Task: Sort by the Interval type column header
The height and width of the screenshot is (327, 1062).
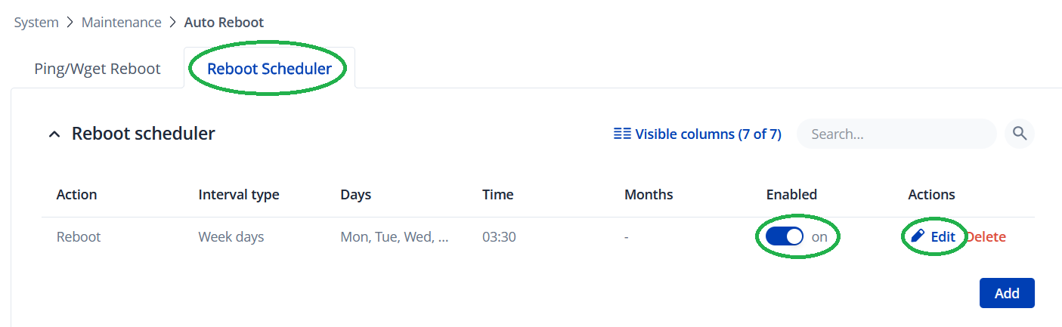Action: point(239,194)
